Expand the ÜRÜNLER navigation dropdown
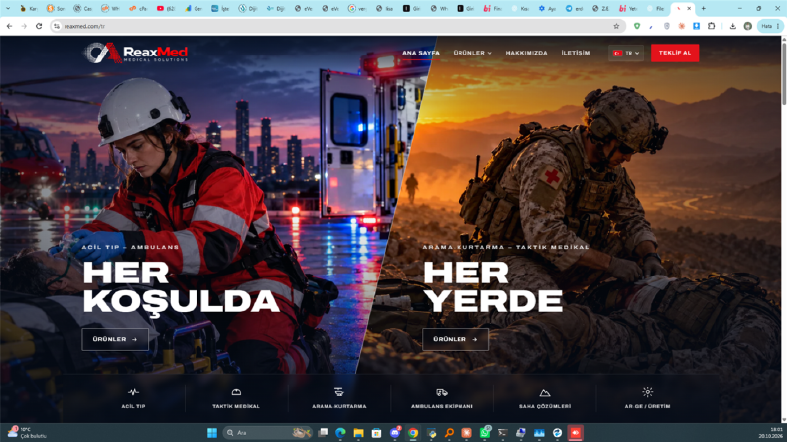Viewport: 787px width, 442px height. [x=472, y=53]
